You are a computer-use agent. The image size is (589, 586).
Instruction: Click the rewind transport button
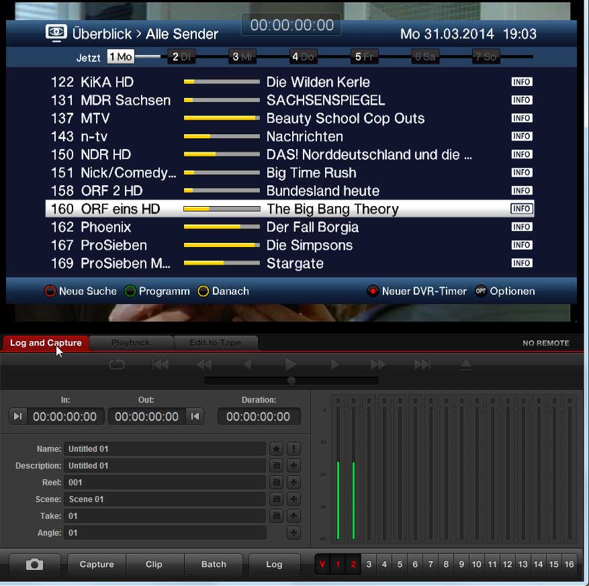[x=204, y=364]
